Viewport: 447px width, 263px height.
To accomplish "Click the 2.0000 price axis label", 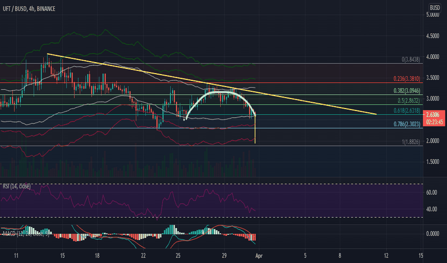I will coord(433,141).
